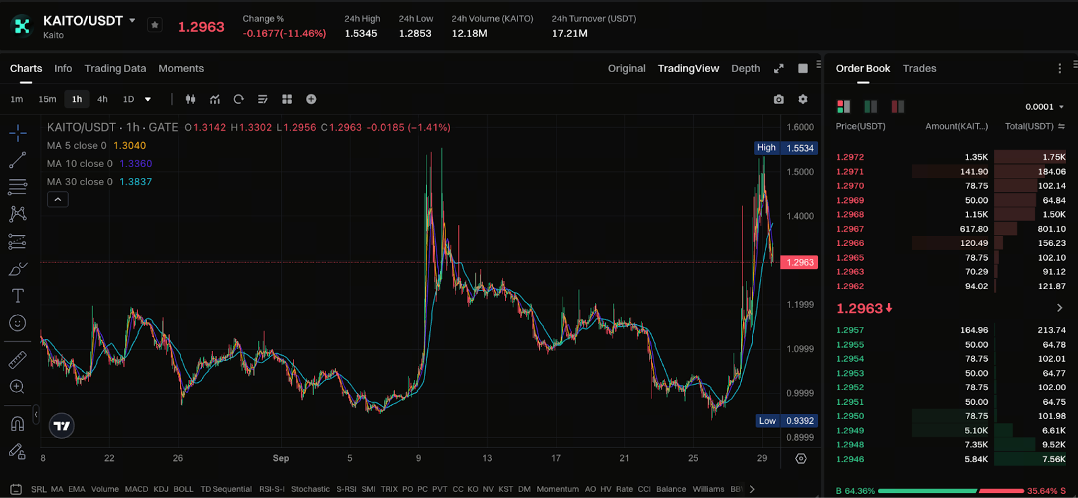Open the calendar date range icon
The height and width of the screenshot is (498, 1078).
pyautogui.click(x=17, y=489)
